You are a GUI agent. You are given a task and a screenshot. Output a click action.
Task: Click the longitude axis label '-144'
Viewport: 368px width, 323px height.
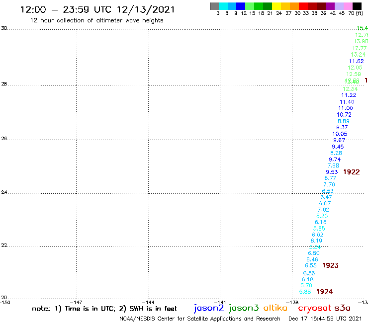pyautogui.click(x=148, y=303)
